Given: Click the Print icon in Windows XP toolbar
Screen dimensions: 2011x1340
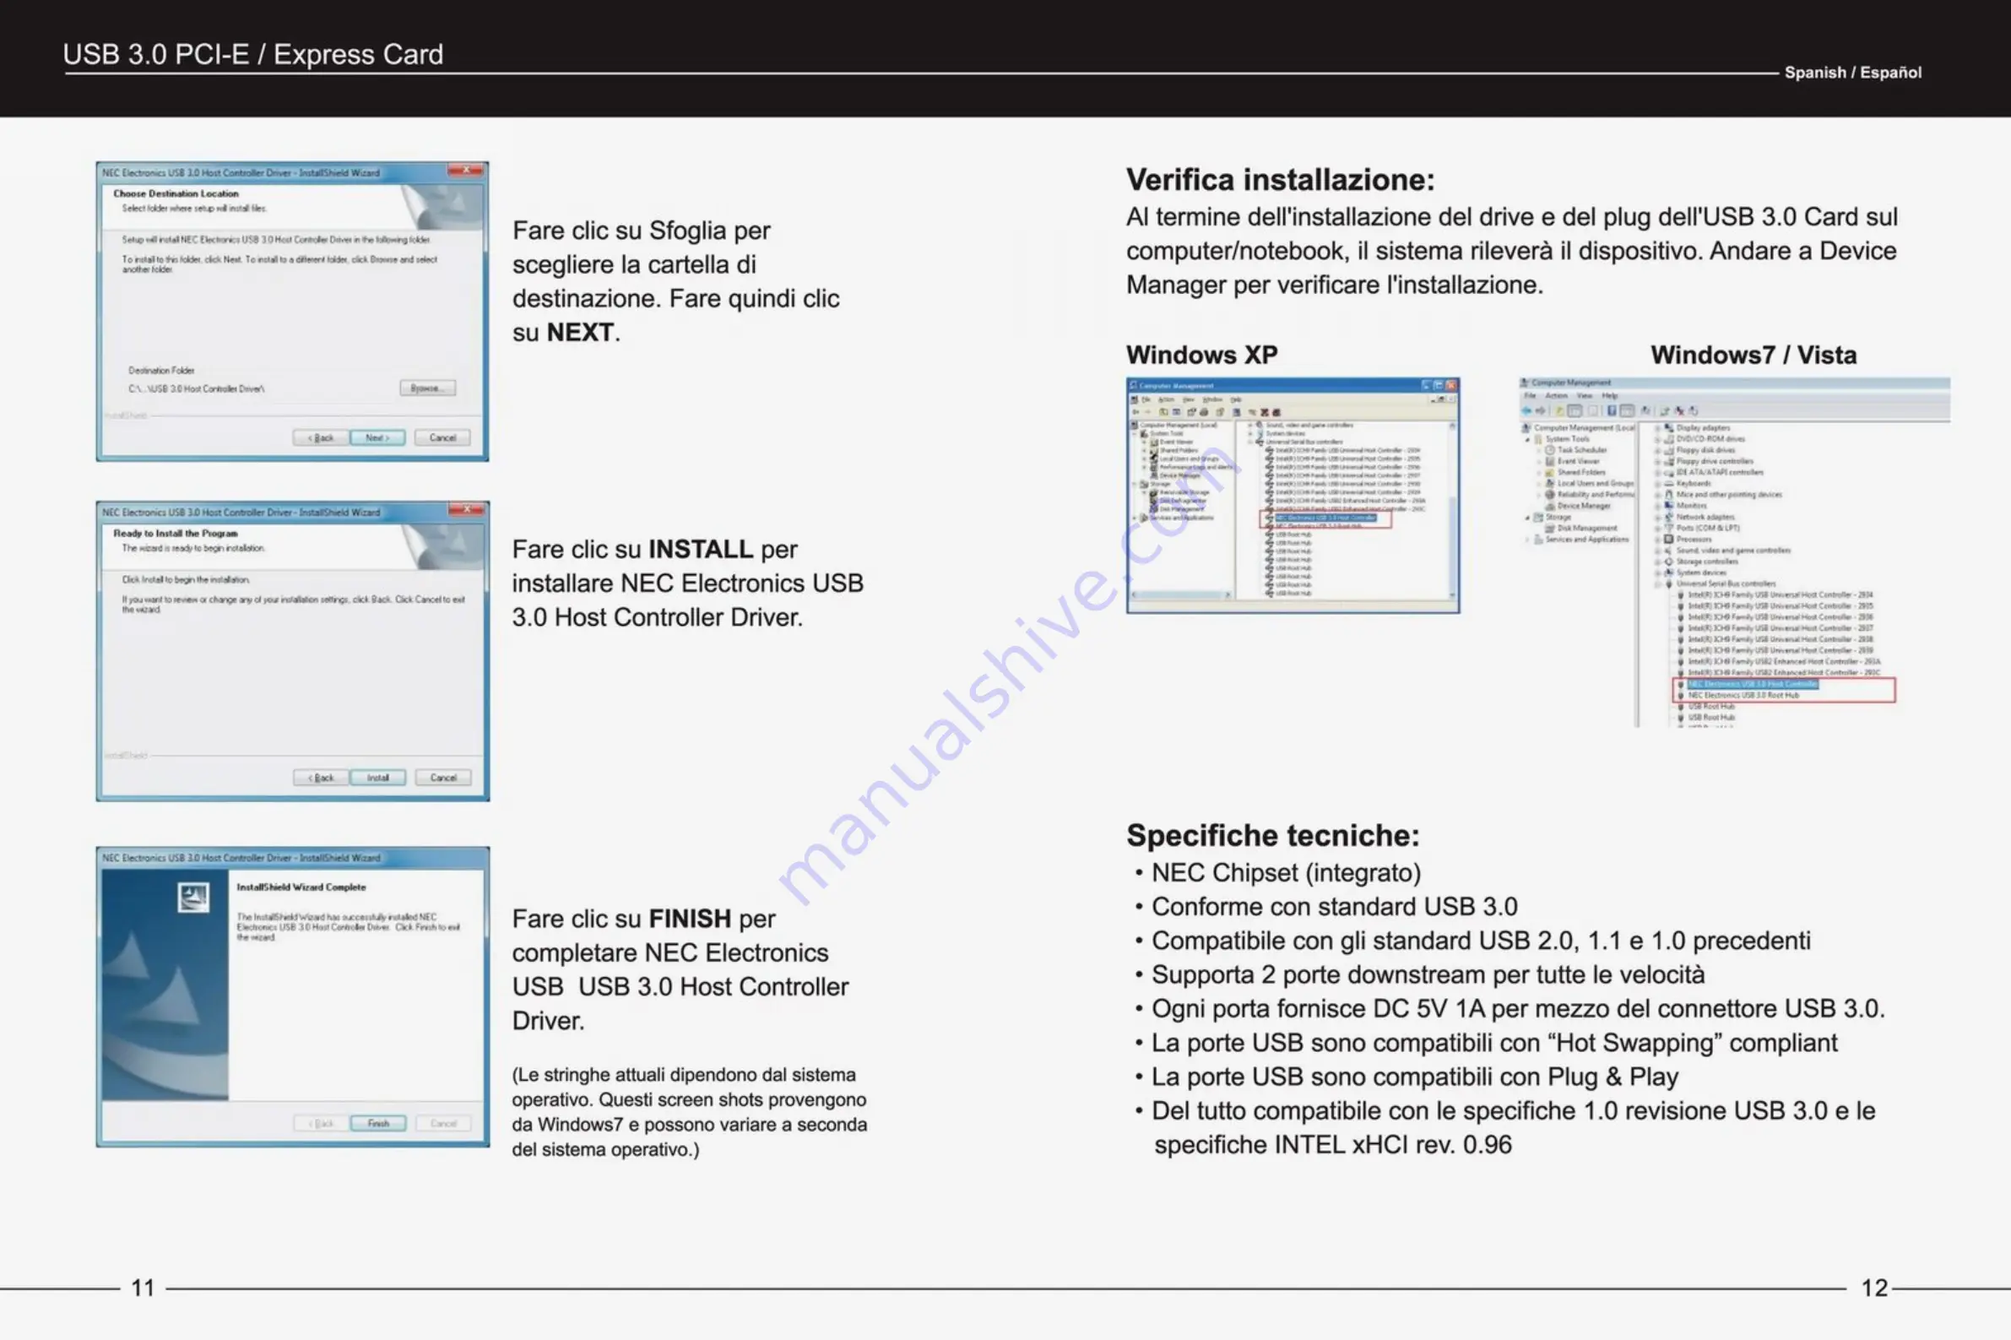Looking at the screenshot, I should (1205, 412).
